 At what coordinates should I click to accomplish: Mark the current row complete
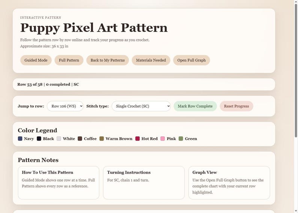click(195, 106)
